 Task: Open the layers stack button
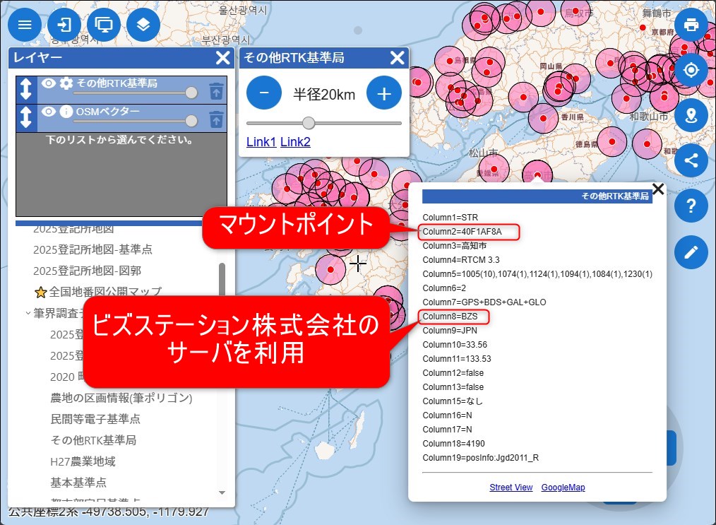tap(143, 25)
